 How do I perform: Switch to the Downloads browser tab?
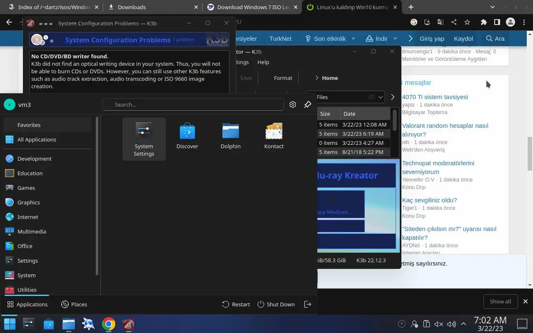152,7
